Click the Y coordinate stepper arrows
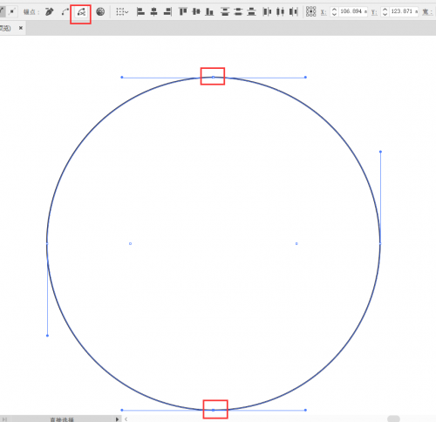The width and height of the screenshot is (436, 422). tap(385, 11)
